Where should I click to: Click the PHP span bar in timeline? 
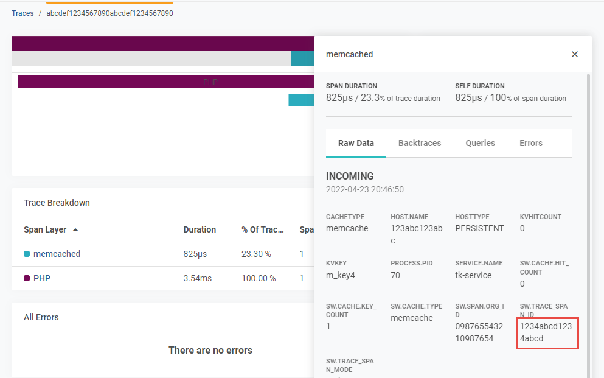(x=164, y=82)
